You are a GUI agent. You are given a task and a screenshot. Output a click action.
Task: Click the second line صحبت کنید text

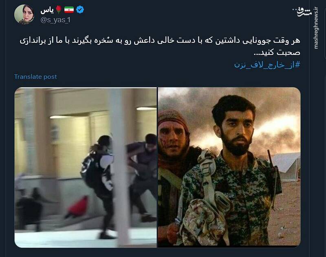(277, 53)
